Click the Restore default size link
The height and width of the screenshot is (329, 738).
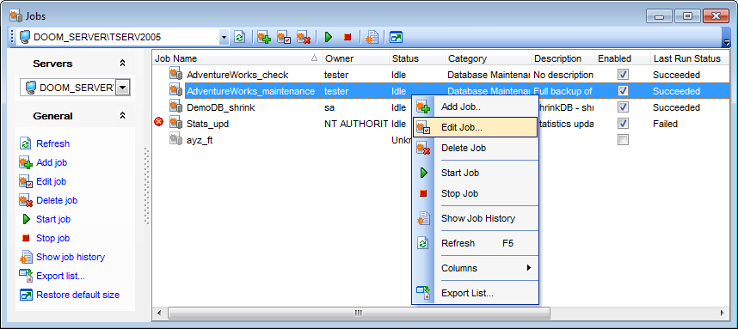coord(77,295)
